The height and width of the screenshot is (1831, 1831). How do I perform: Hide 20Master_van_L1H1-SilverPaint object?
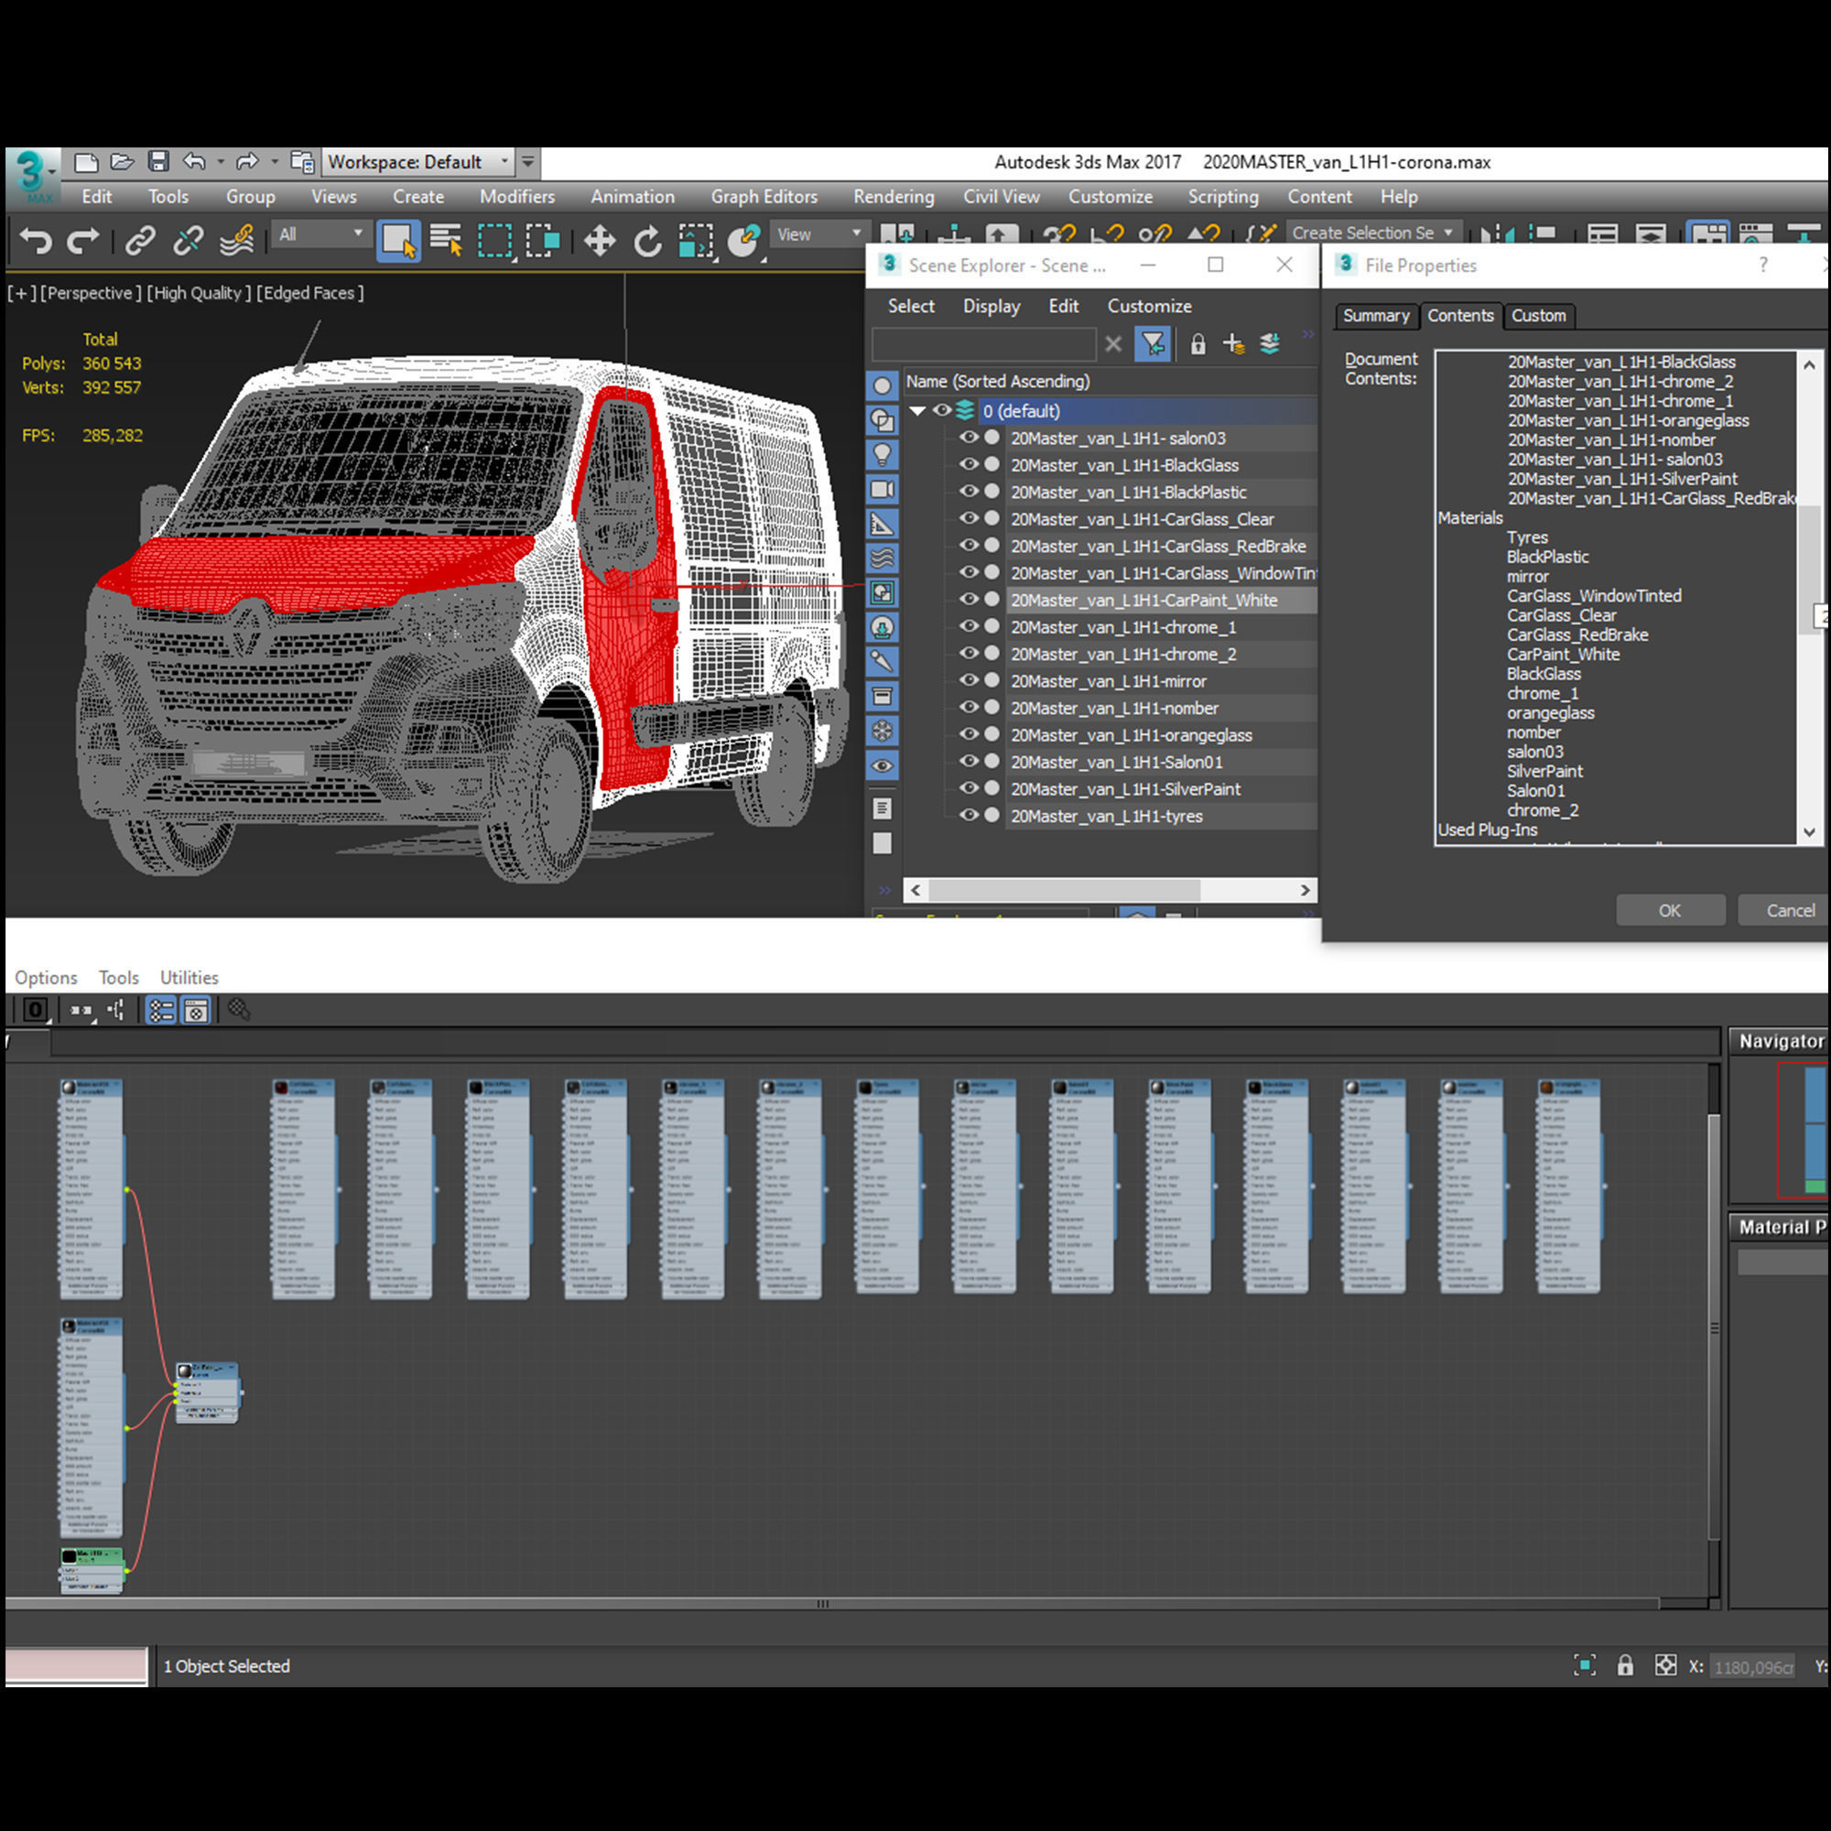(x=969, y=787)
